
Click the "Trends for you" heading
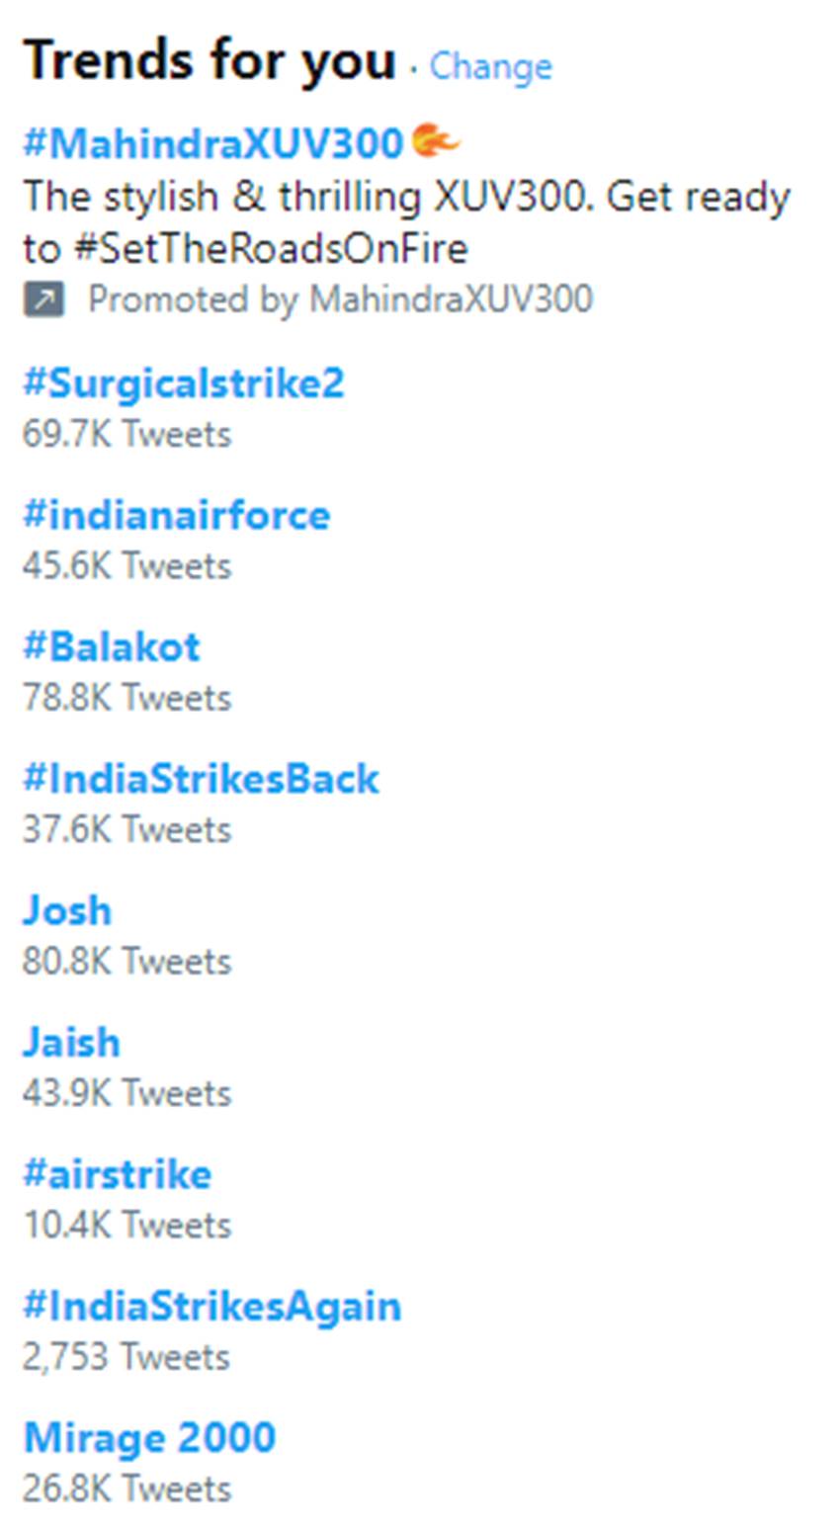210,60
